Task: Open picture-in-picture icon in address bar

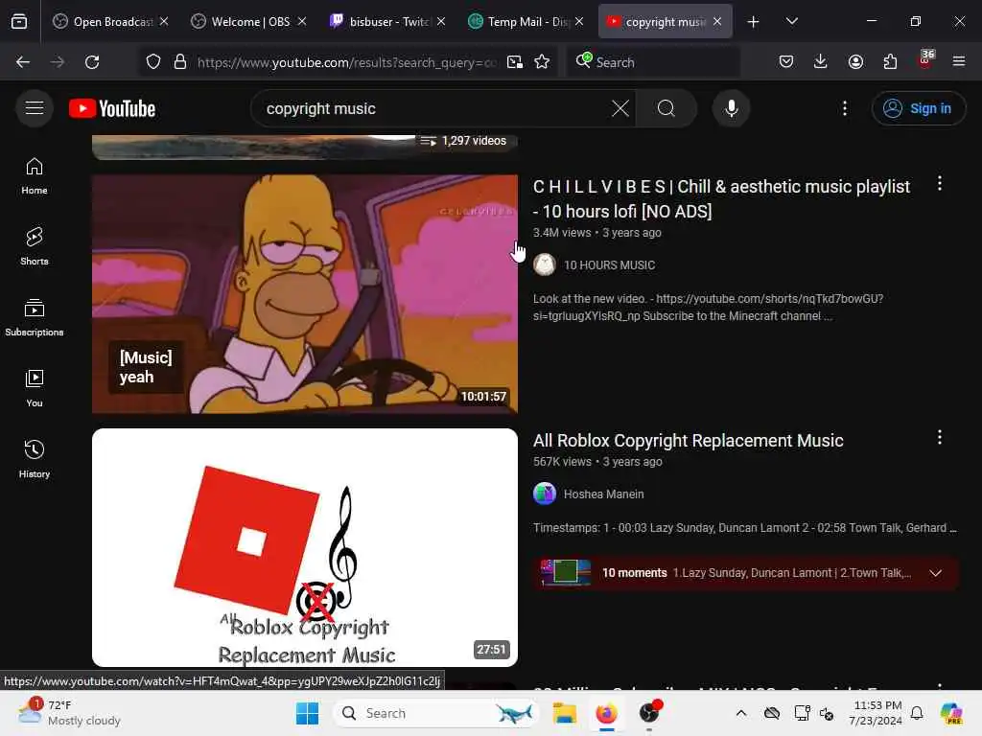Action: [515, 62]
